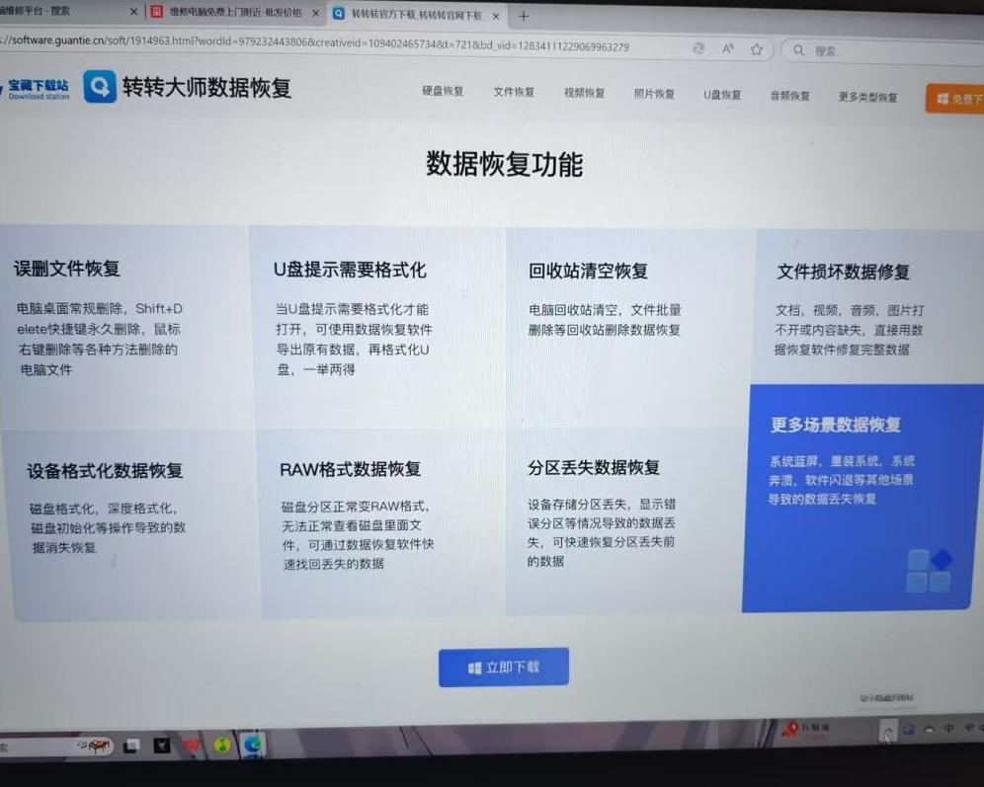Screen dimensions: 984x787
Task: Click the read aloud icon in address bar
Action: point(728,49)
